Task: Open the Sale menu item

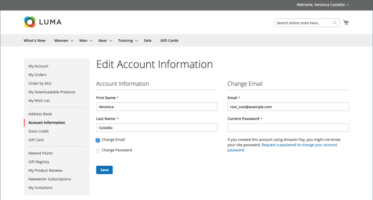Action: 148,41
